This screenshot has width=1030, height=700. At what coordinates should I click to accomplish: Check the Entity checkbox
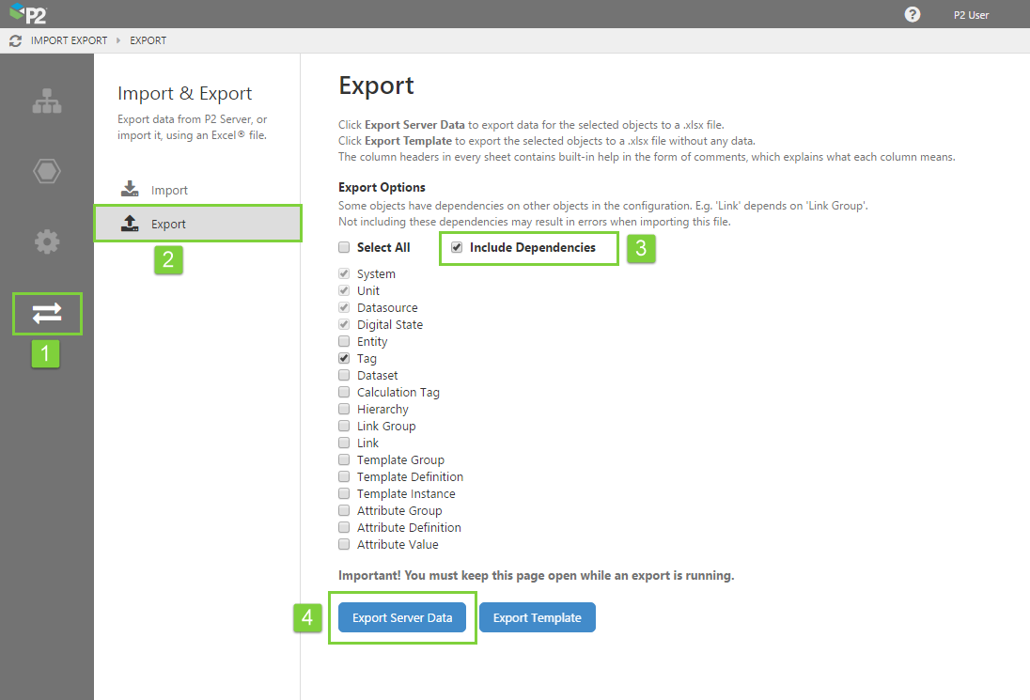point(344,341)
